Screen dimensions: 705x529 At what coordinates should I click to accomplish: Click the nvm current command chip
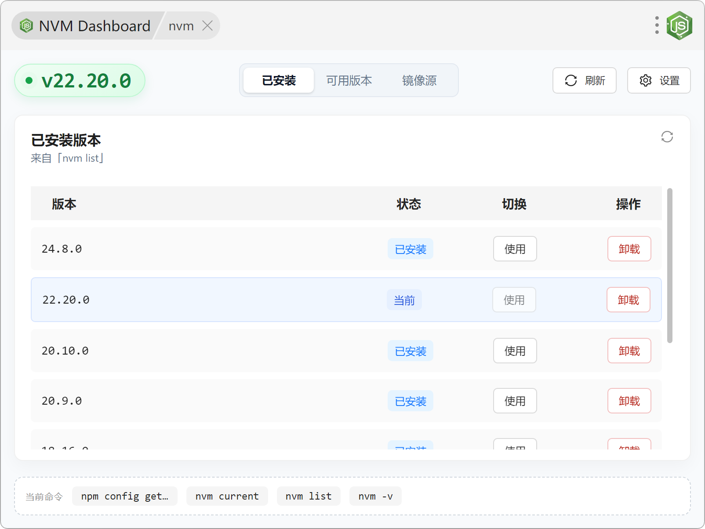(227, 496)
